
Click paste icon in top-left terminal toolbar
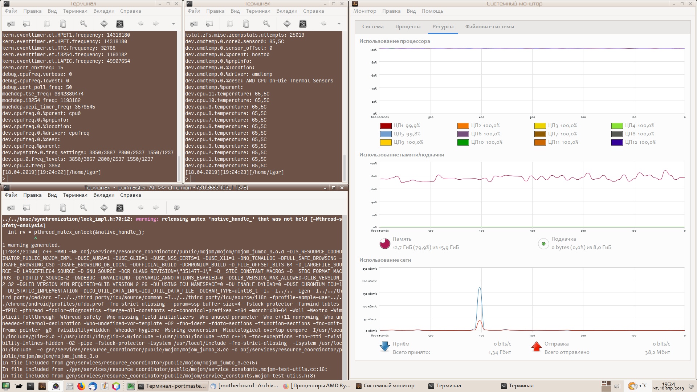point(63,24)
